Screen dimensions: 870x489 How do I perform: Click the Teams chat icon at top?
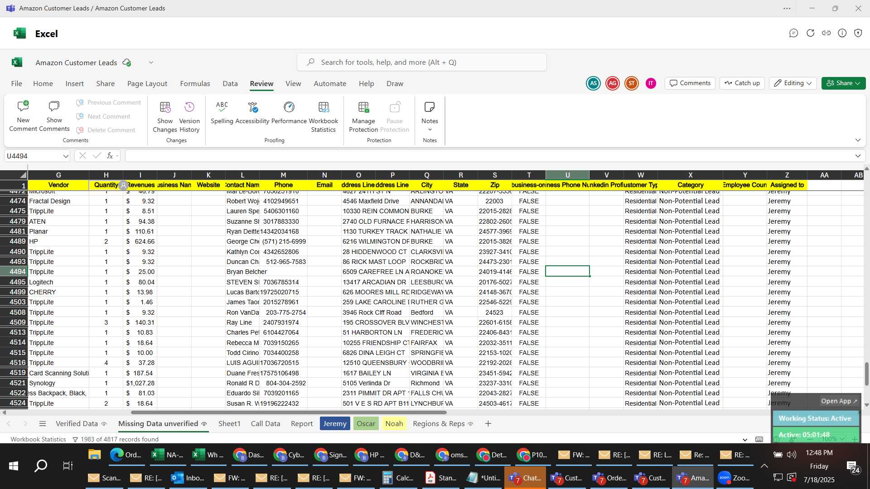793,33
